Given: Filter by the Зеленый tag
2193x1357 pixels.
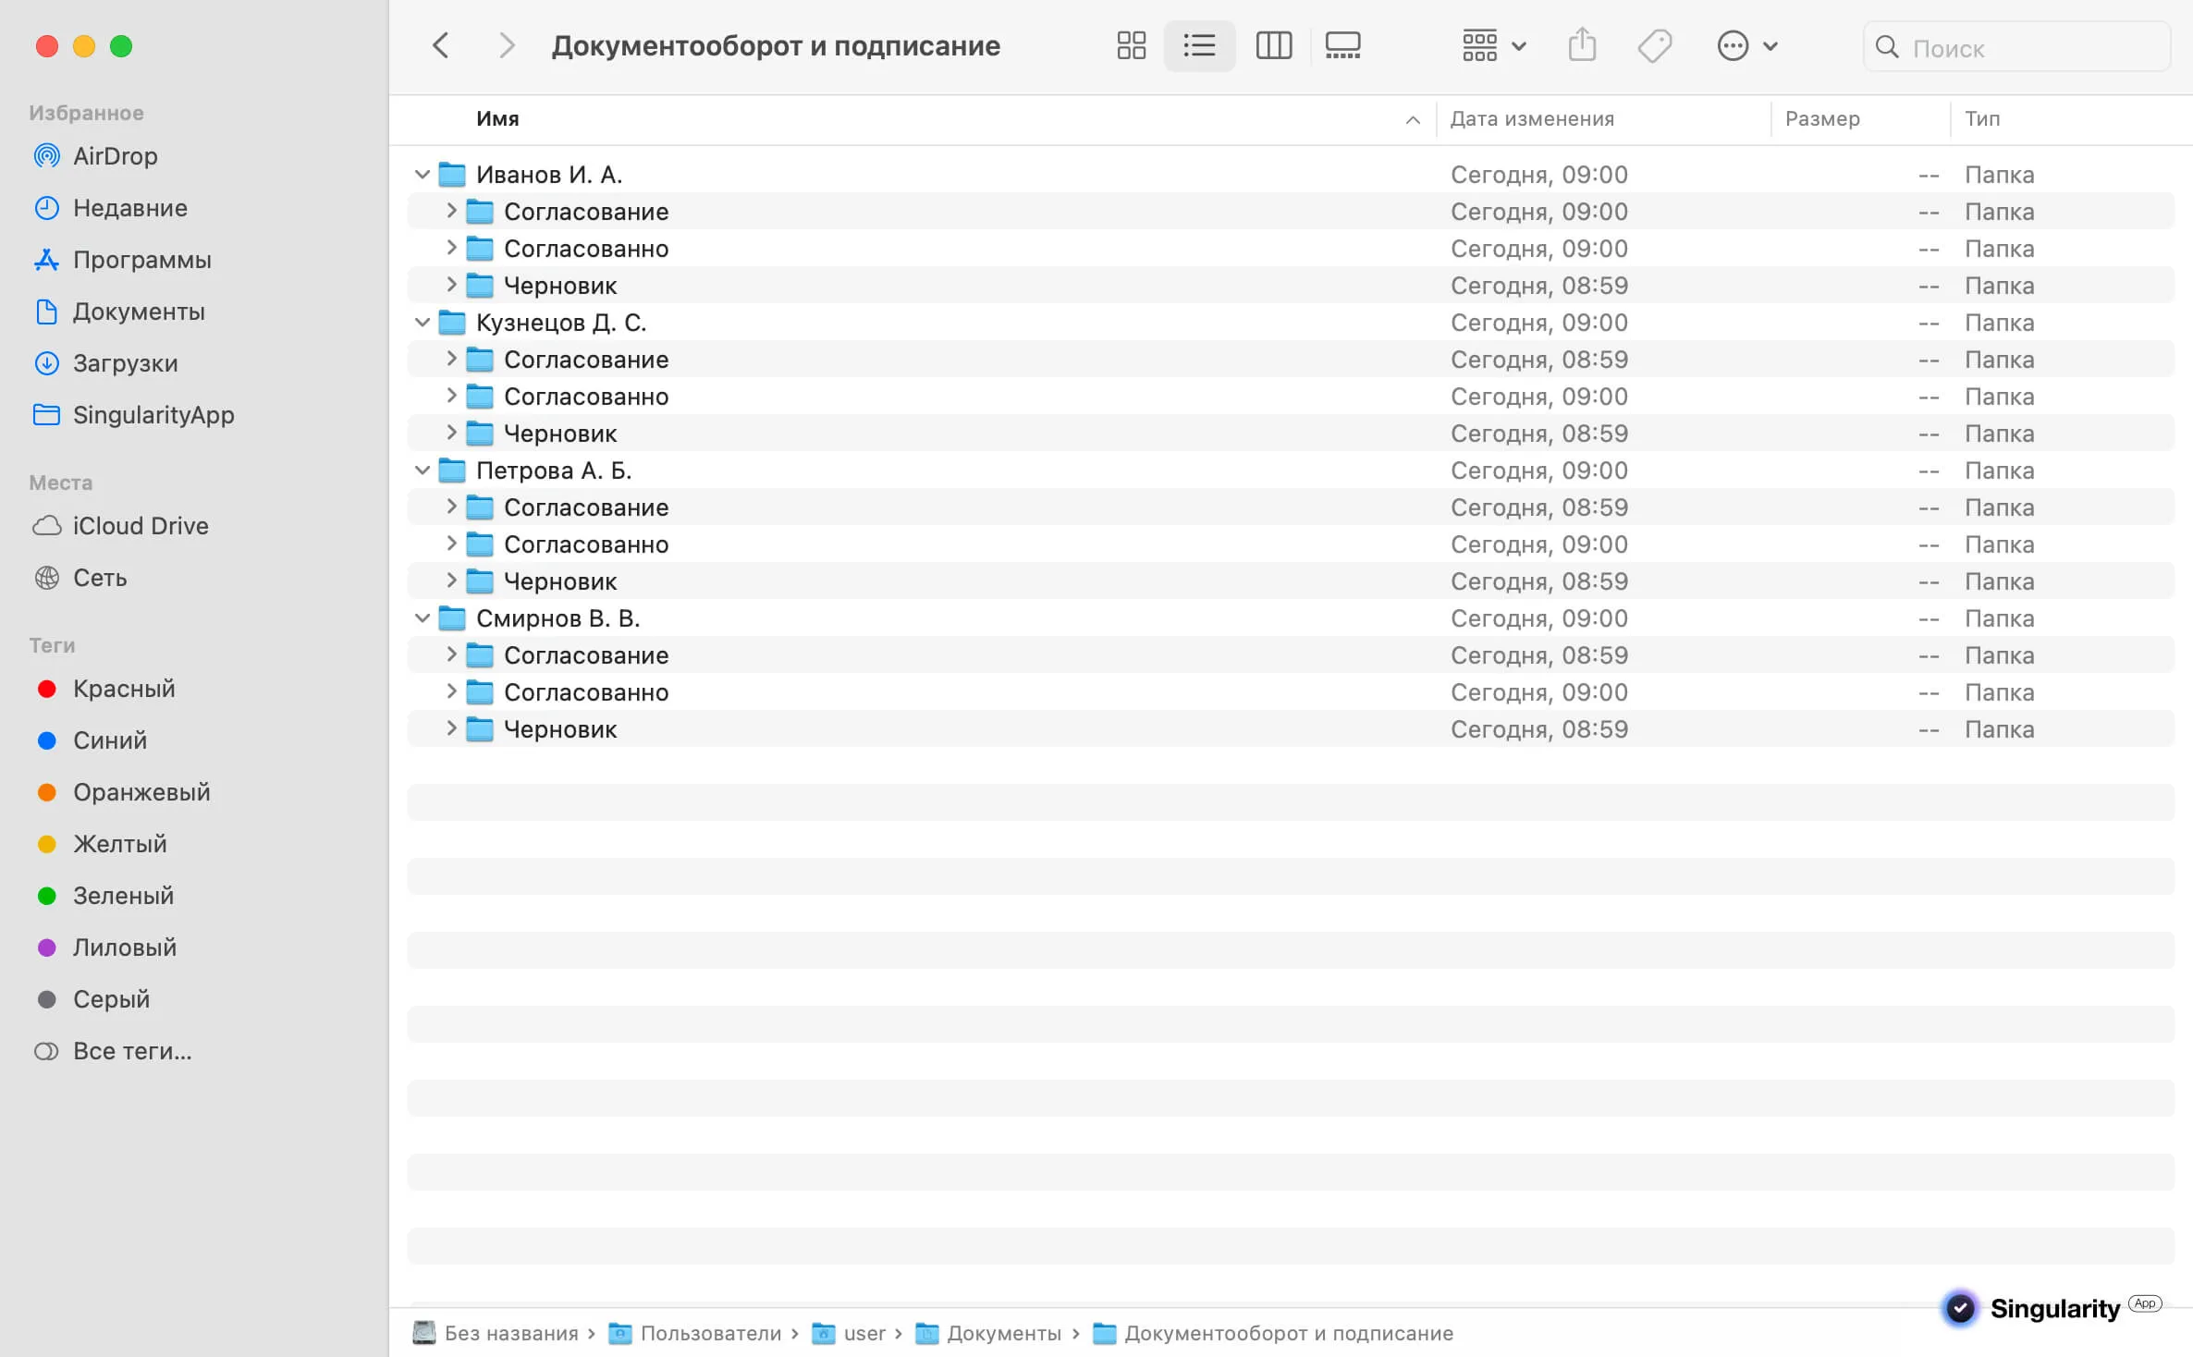Looking at the screenshot, I should [x=105, y=896].
